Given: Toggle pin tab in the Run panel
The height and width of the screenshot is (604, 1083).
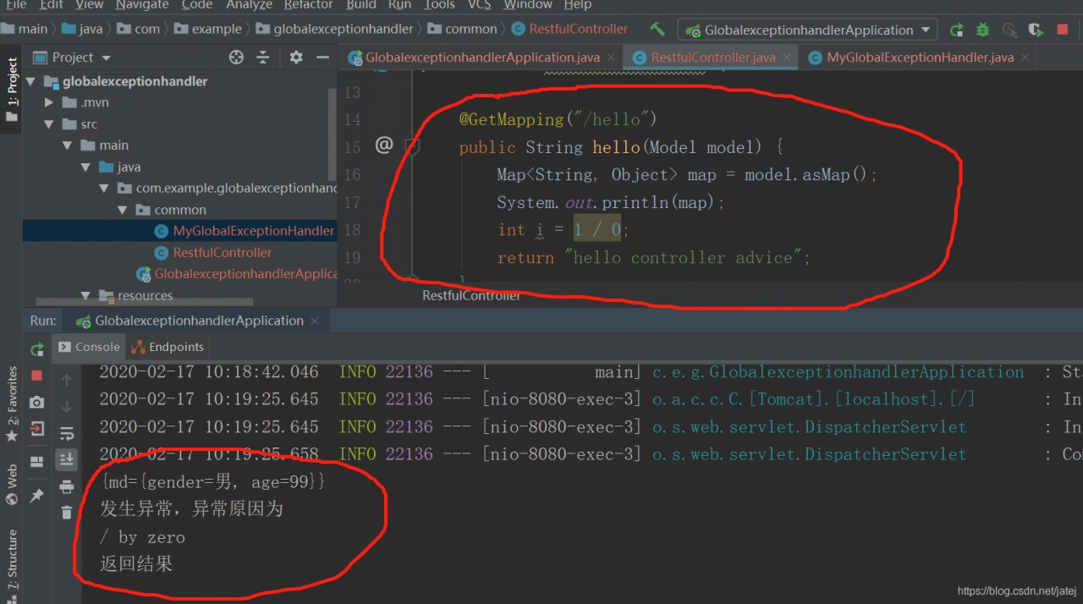Looking at the screenshot, I should tap(36, 495).
